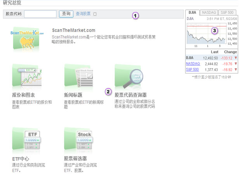The width and height of the screenshot is (239, 183).
Task: Open the NASDAQ link in quotes table
Action: tap(193, 64)
